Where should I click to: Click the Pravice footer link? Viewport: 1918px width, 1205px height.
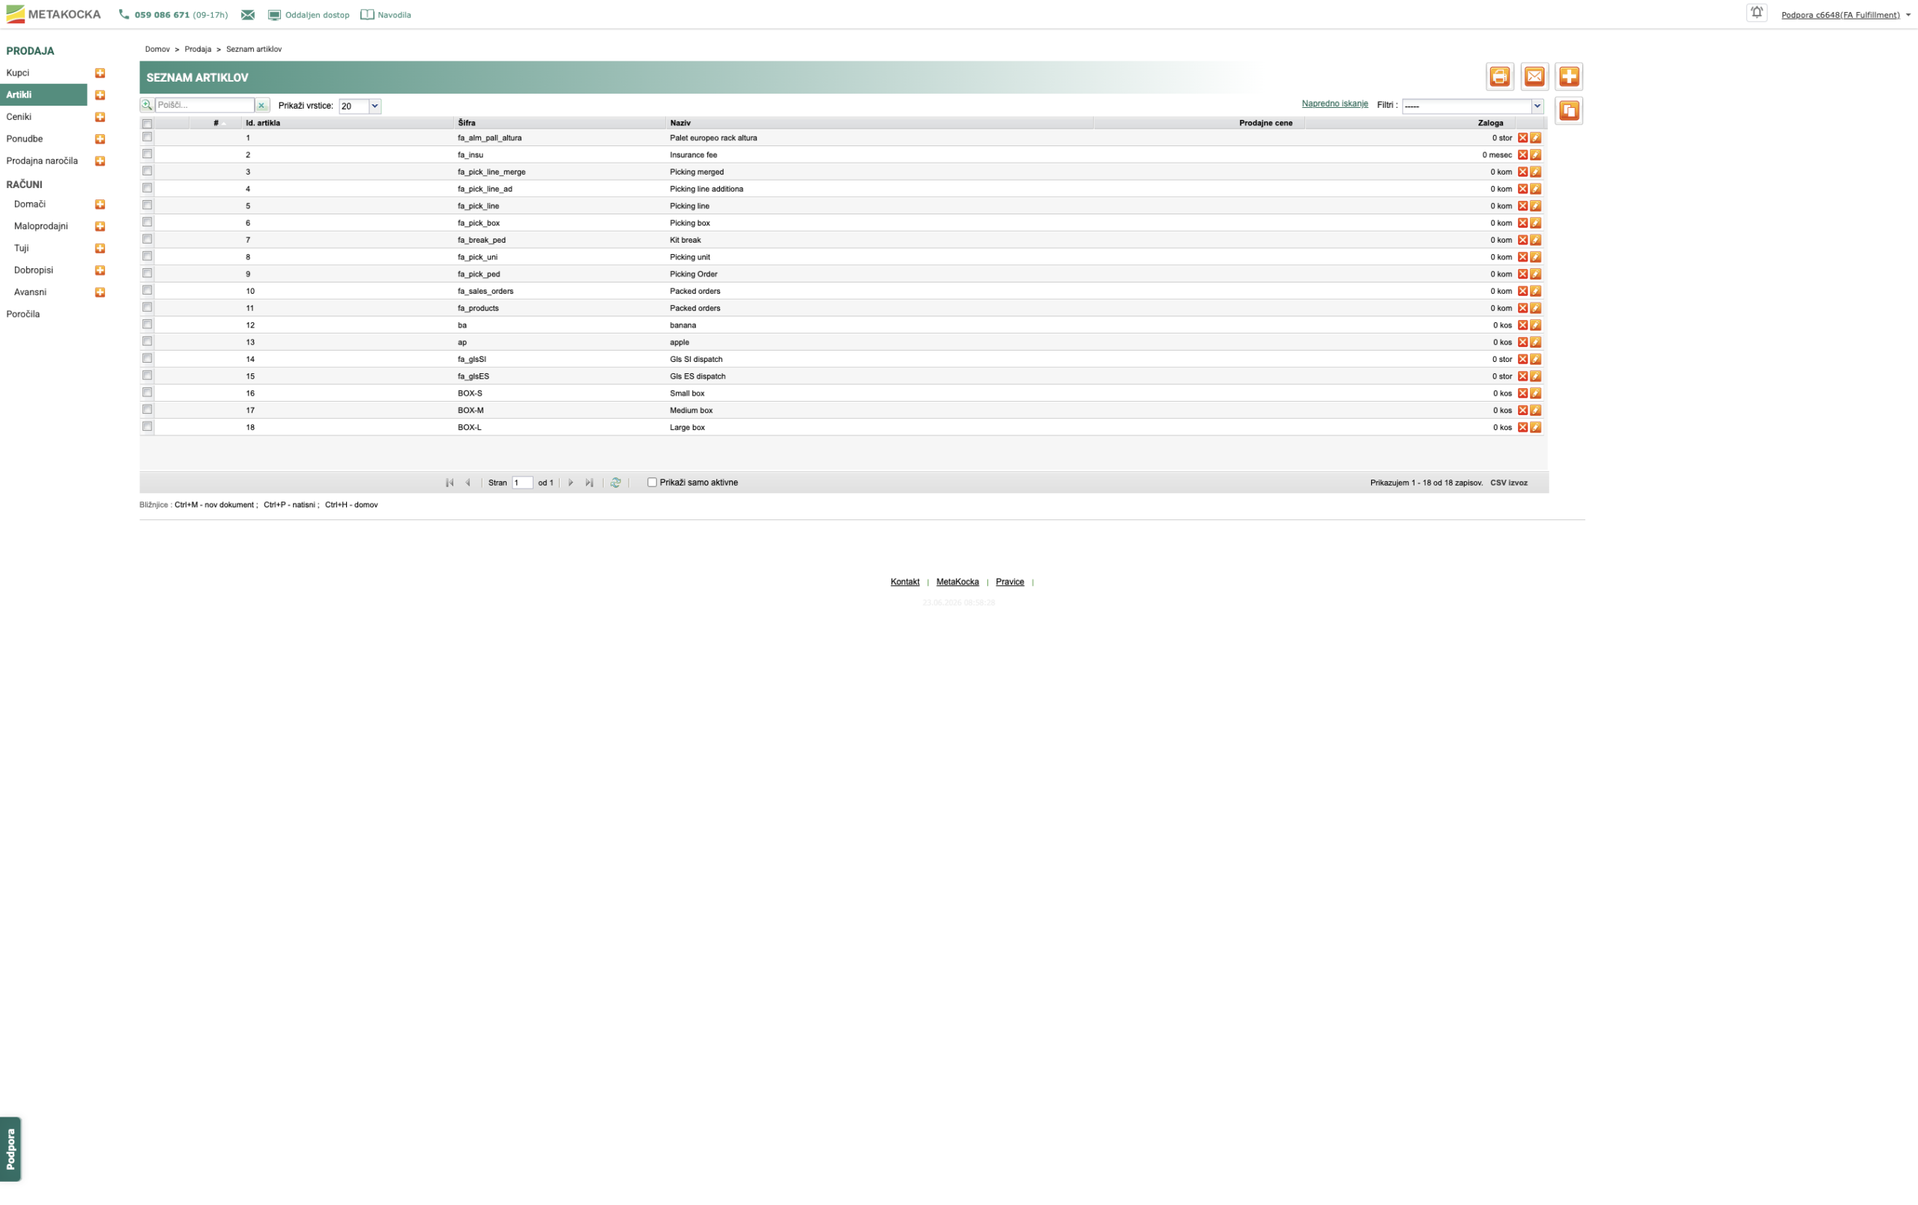[x=1009, y=582]
